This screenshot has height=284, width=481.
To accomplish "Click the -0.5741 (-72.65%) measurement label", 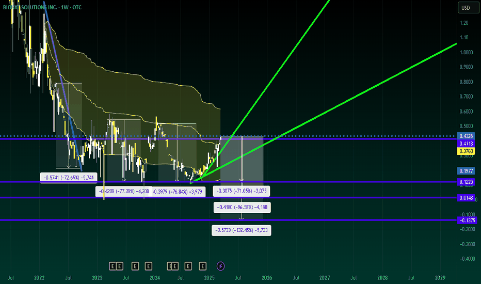I will 69,178.
